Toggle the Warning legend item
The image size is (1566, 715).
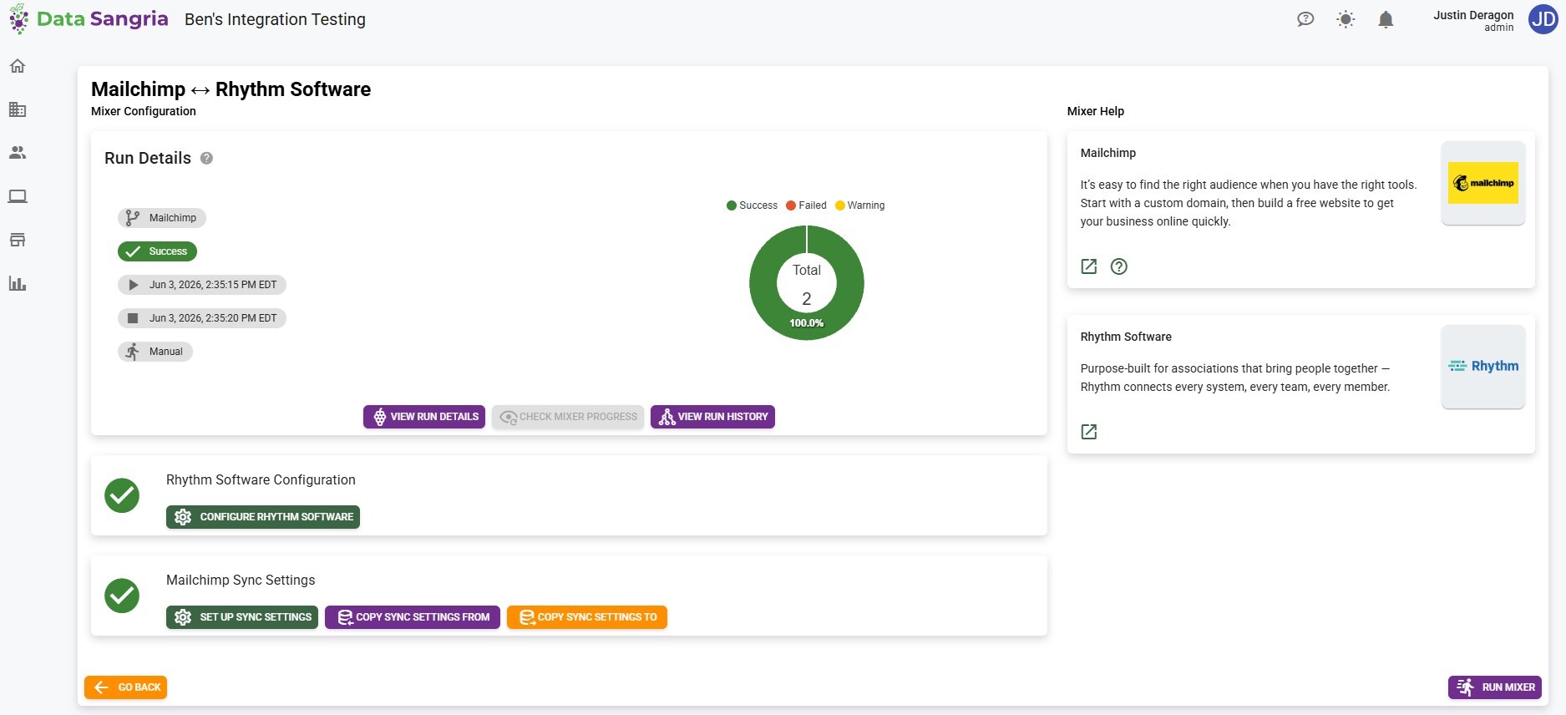859,205
